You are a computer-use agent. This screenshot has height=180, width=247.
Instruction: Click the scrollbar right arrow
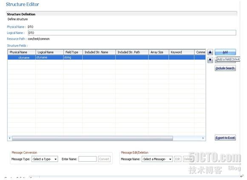click(203, 138)
